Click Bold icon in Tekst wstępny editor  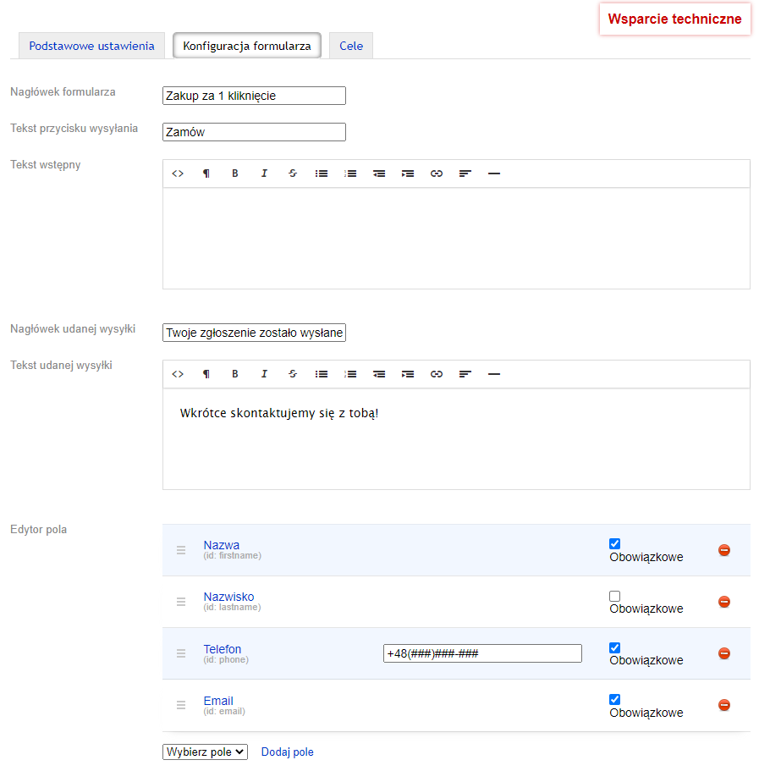coord(235,173)
